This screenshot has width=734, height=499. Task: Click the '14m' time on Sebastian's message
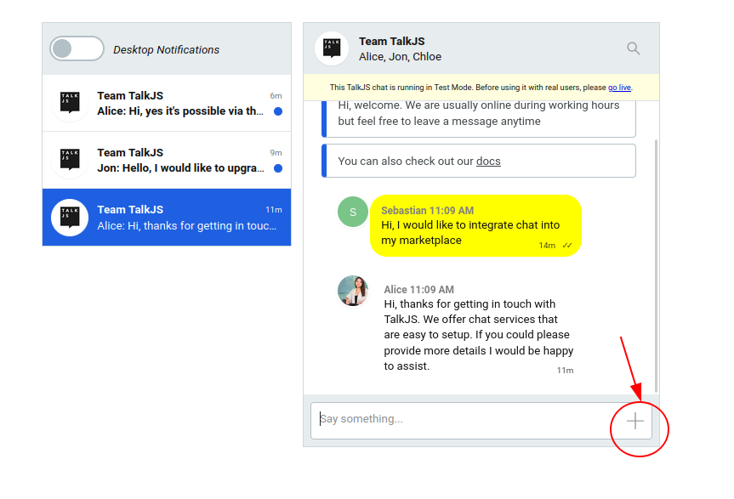(x=547, y=246)
